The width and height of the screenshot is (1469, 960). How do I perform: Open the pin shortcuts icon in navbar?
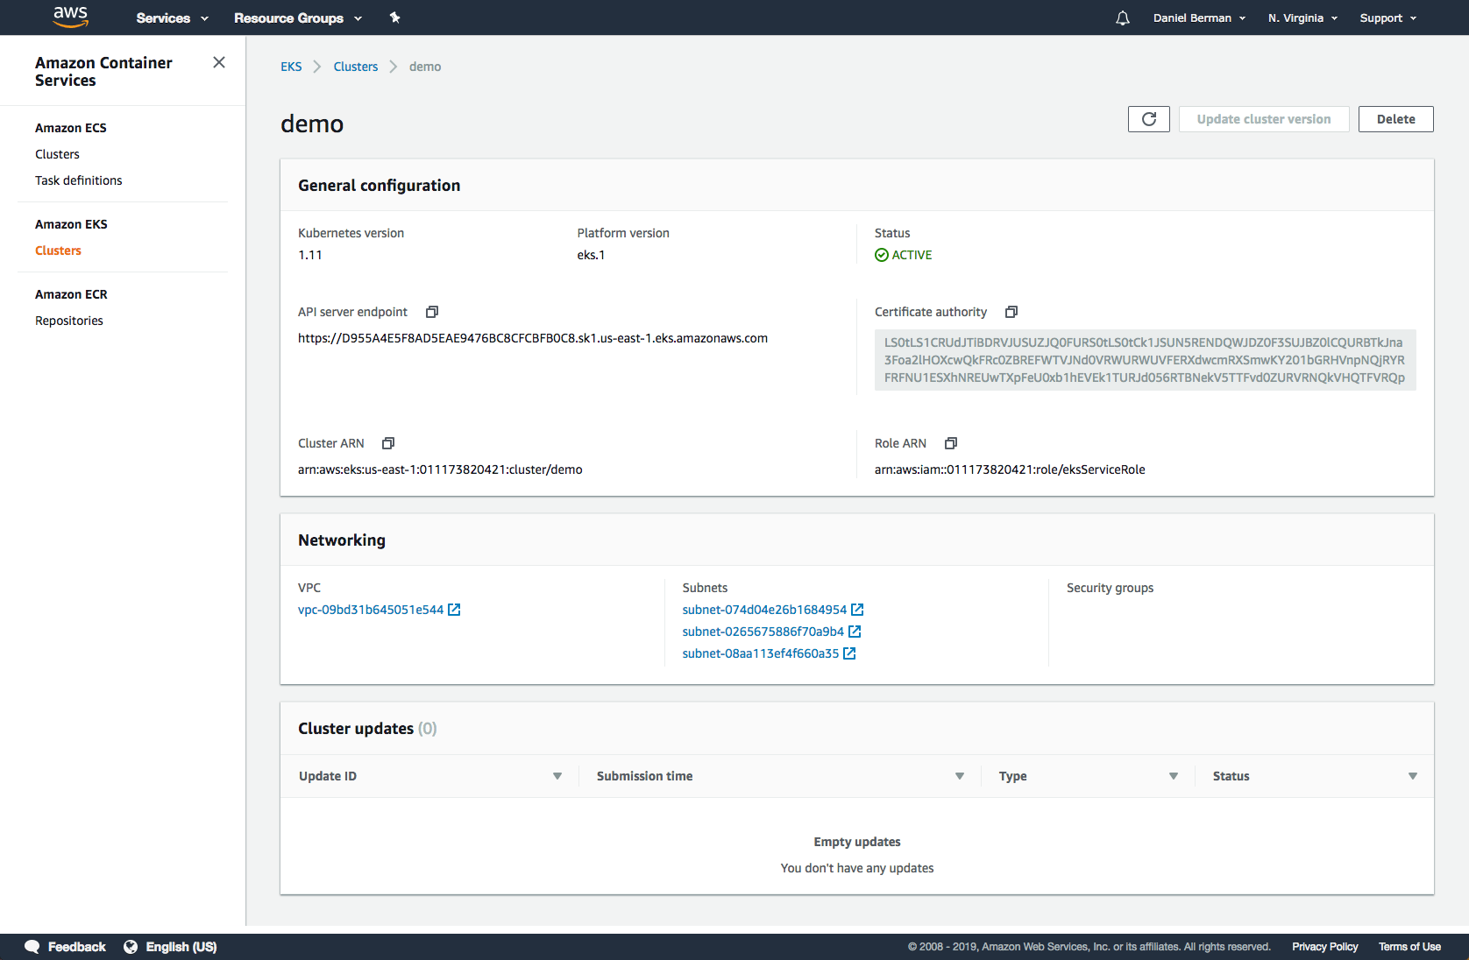click(395, 18)
